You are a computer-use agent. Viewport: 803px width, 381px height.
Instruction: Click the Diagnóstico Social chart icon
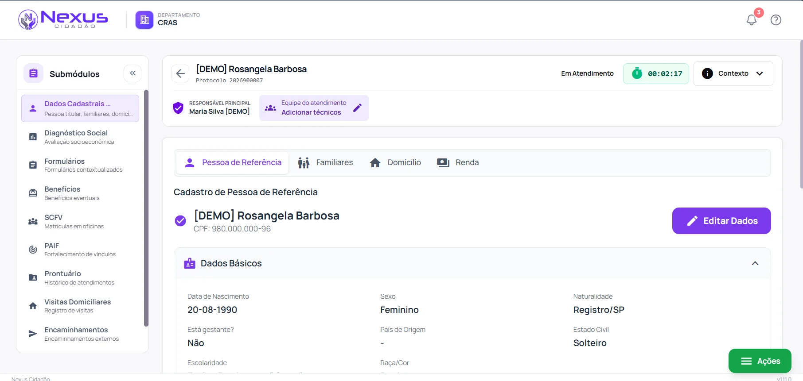(33, 137)
